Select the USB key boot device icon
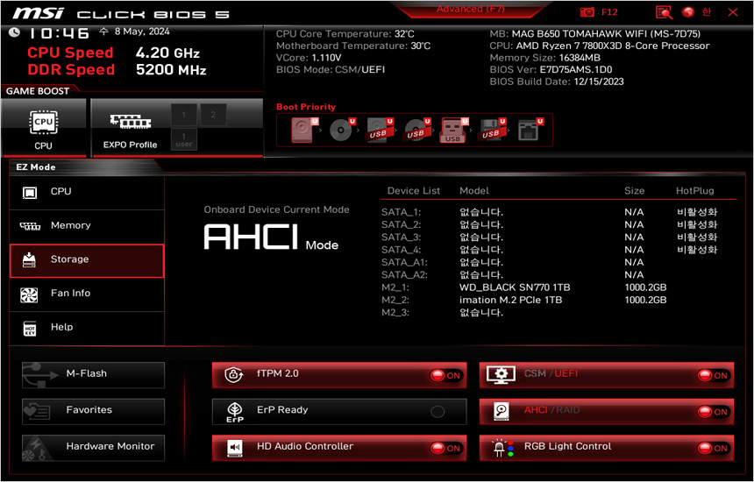754x482 pixels. click(x=453, y=130)
